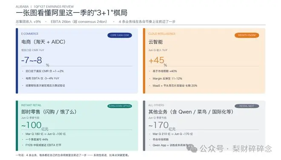Select the bullet 'FY28 中段或接近 EBITA 打平'

tap(43, 145)
